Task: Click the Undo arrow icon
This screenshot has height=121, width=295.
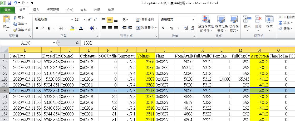Action: point(15,3)
